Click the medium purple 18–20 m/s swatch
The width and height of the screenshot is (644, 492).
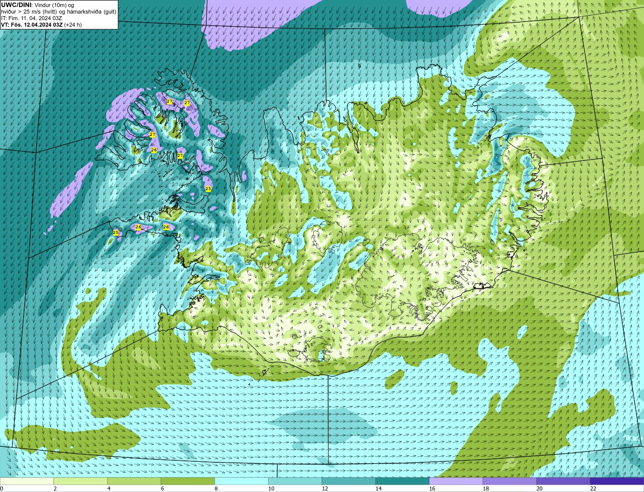pyautogui.click(x=510, y=481)
